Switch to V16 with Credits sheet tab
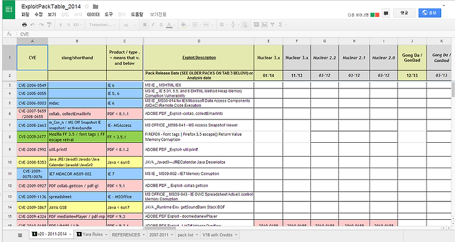 [217, 234]
